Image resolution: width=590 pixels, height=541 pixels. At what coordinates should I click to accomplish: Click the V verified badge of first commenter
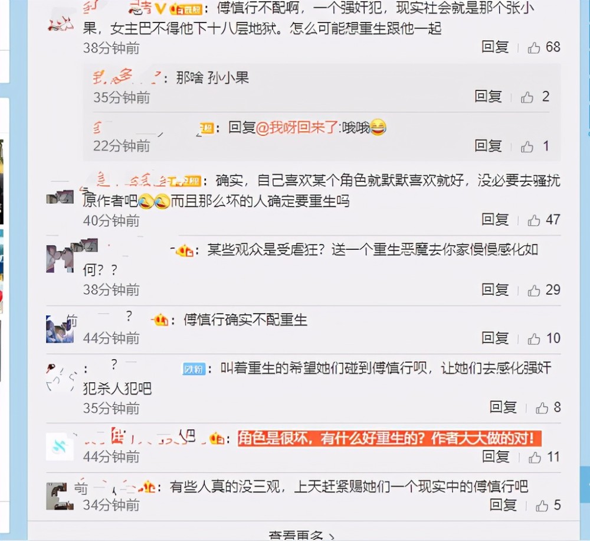click(160, 8)
